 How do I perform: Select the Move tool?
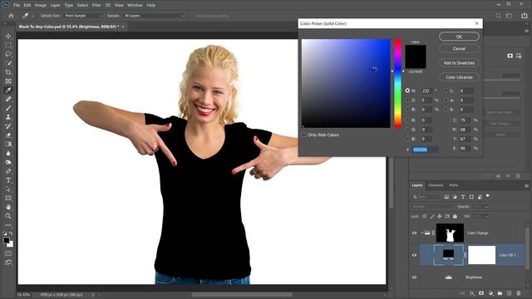click(x=8, y=36)
